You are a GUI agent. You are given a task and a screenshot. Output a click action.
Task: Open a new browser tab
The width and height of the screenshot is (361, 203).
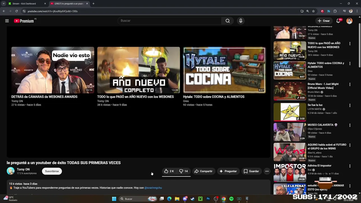[x=93, y=4]
